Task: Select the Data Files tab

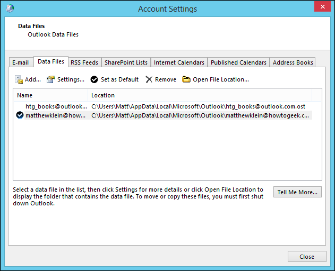Action: (x=51, y=62)
